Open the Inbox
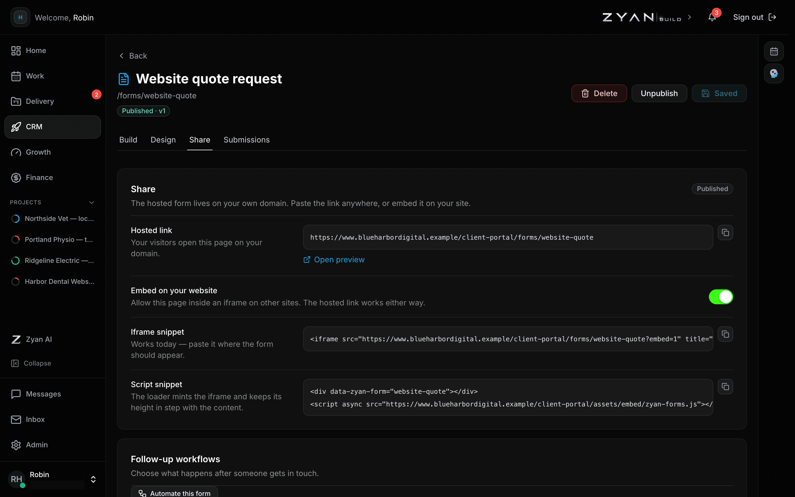Screen dimensions: 795x497 52,419
